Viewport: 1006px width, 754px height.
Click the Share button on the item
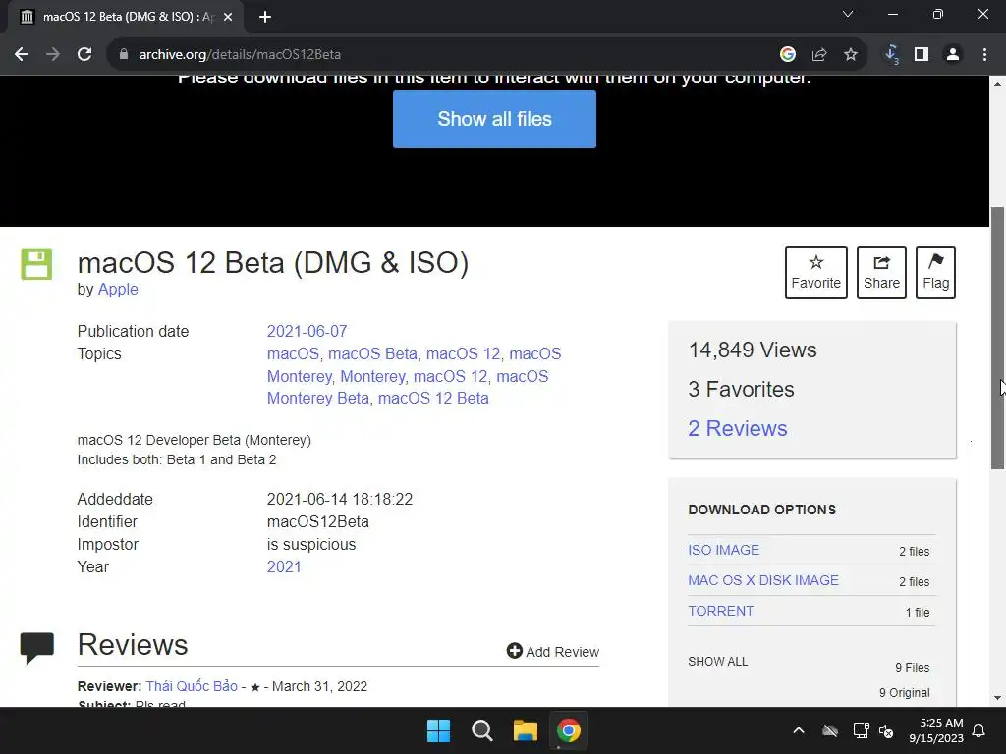click(881, 273)
